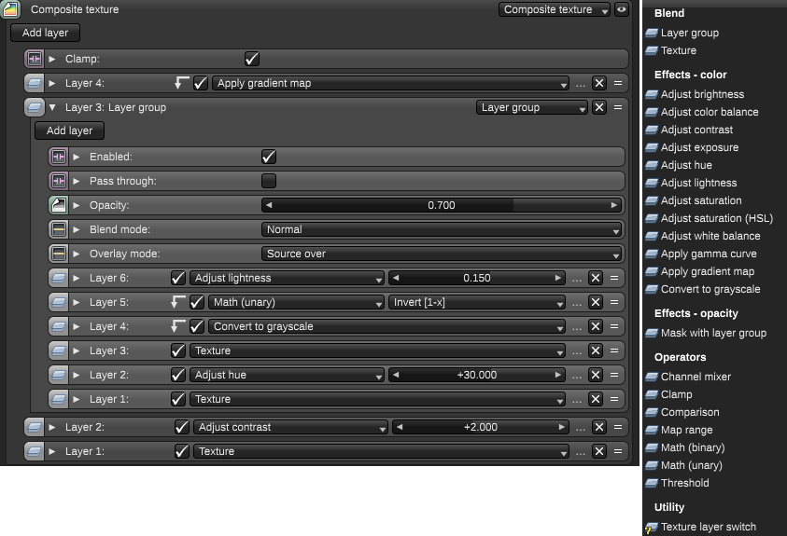Click the Overlay mode row icon
This screenshot has height=536, width=787.
58,253
